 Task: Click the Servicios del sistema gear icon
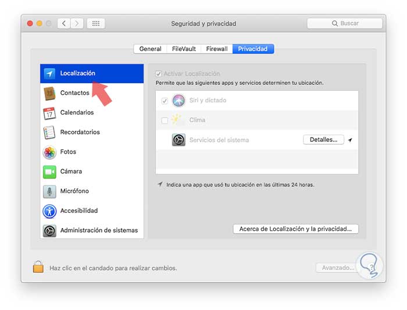[x=178, y=140]
